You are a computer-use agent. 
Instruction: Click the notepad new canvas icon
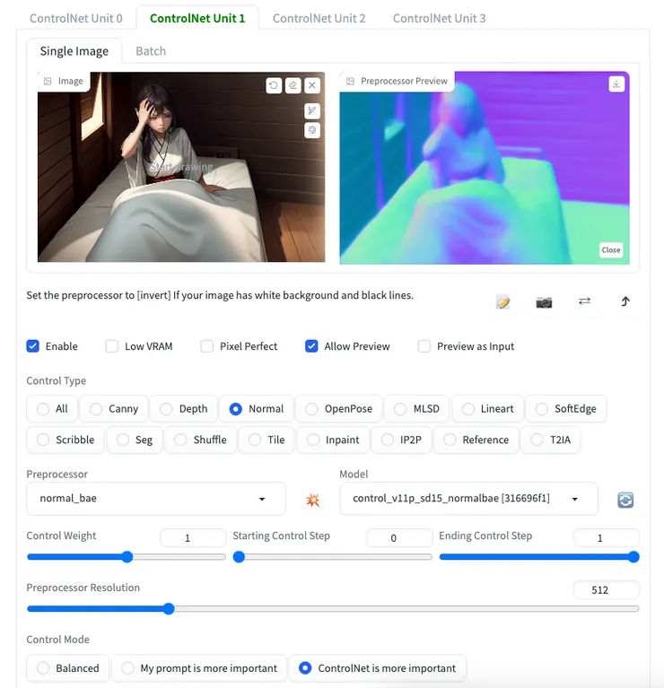pyautogui.click(x=503, y=302)
